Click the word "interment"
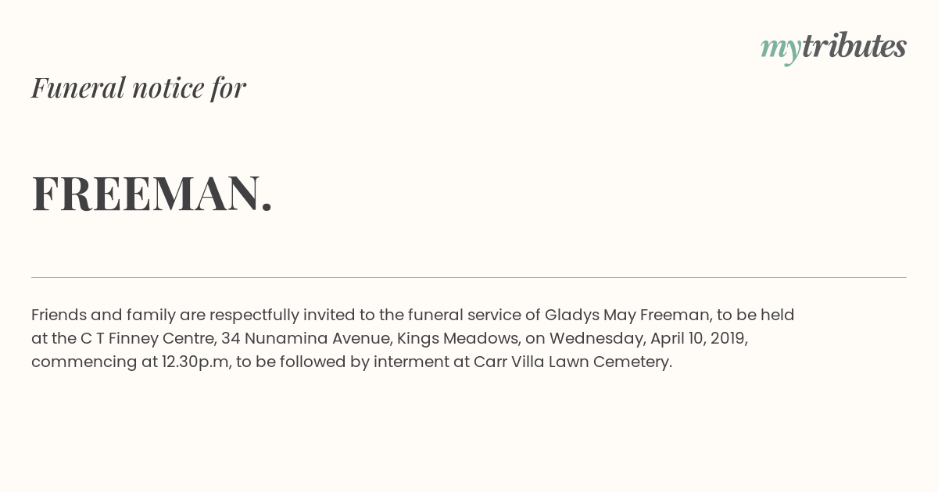 410,362
